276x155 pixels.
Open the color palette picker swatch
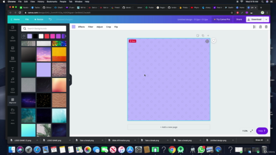point(24,36)
